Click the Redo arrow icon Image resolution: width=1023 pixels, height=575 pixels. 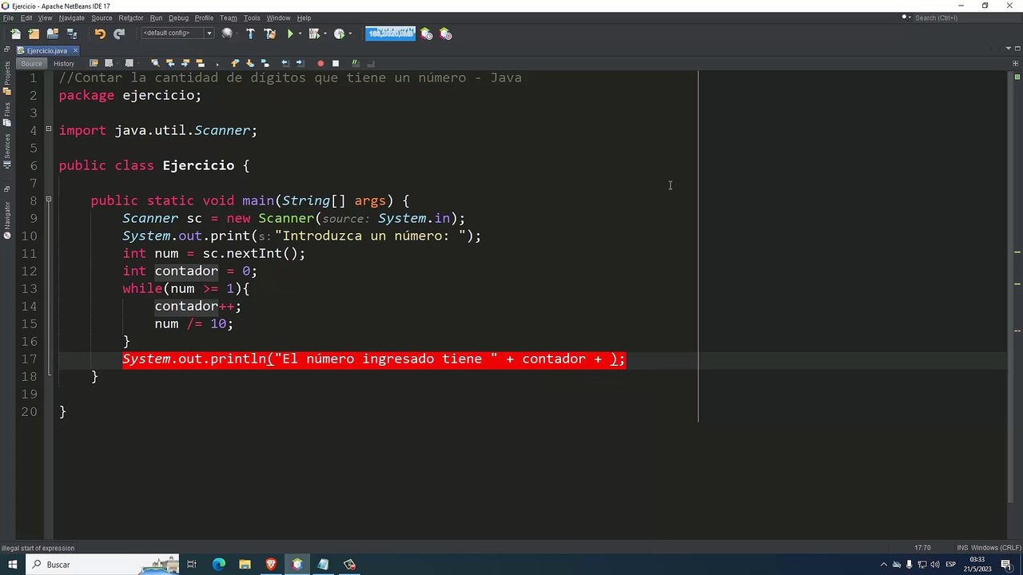(119, 34)
